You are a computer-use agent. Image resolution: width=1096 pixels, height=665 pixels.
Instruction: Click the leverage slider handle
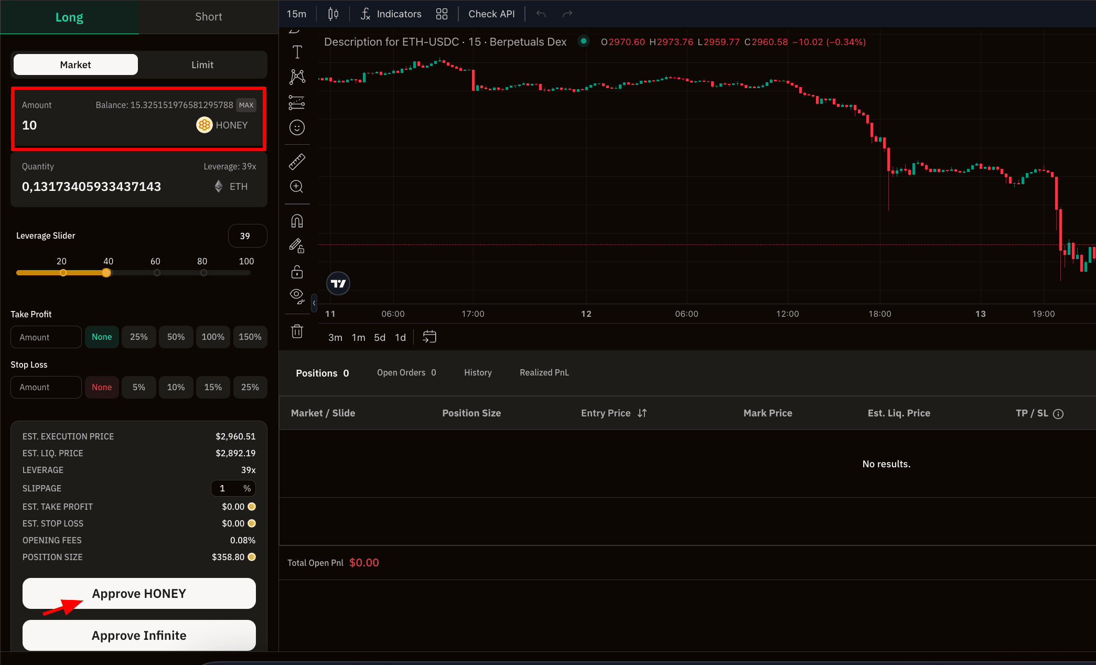tap(106, 273)
